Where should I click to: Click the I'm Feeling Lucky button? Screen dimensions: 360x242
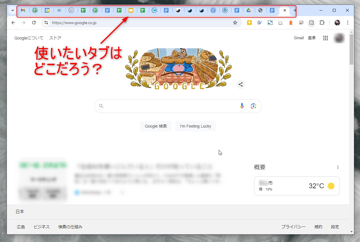[x=196, y=126]
